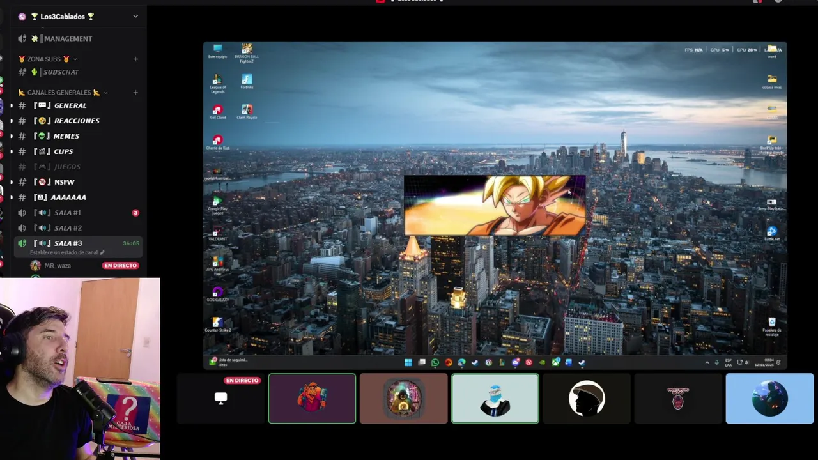This screenshot has width=818, height=460.
Task: Launch GOG GALAXY desktop shortcut
Action: (217, 295)
